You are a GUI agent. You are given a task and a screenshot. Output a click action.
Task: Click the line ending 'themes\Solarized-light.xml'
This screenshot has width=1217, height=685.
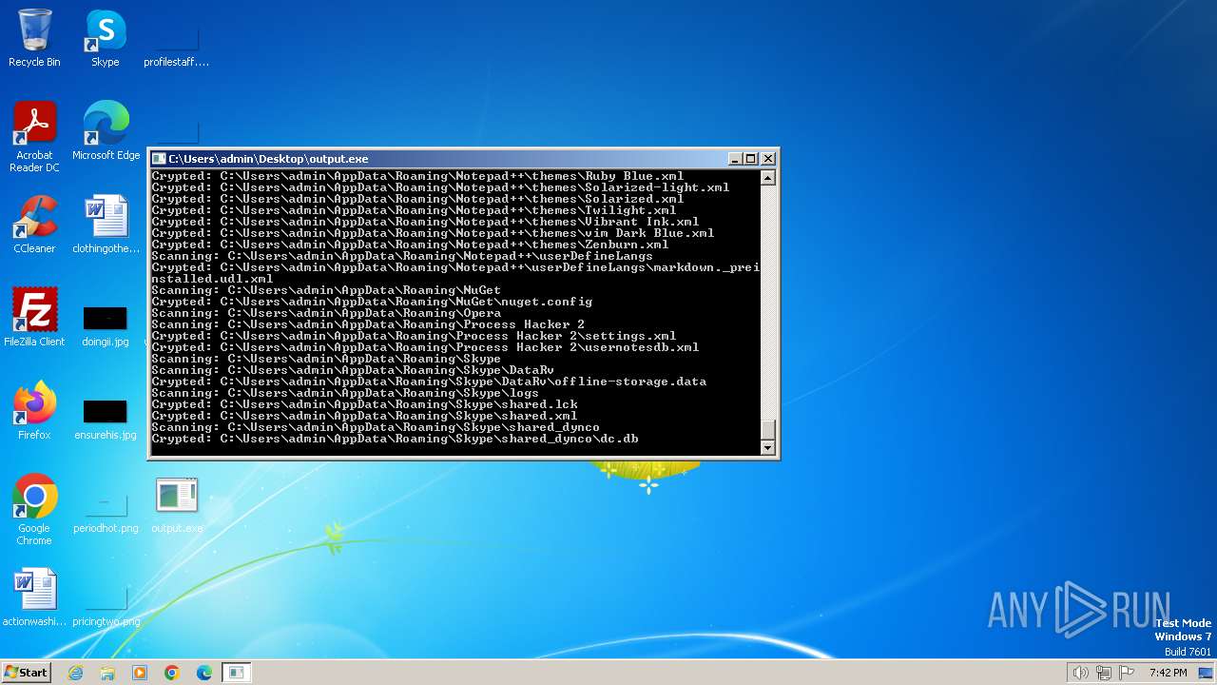click(440, 187)
